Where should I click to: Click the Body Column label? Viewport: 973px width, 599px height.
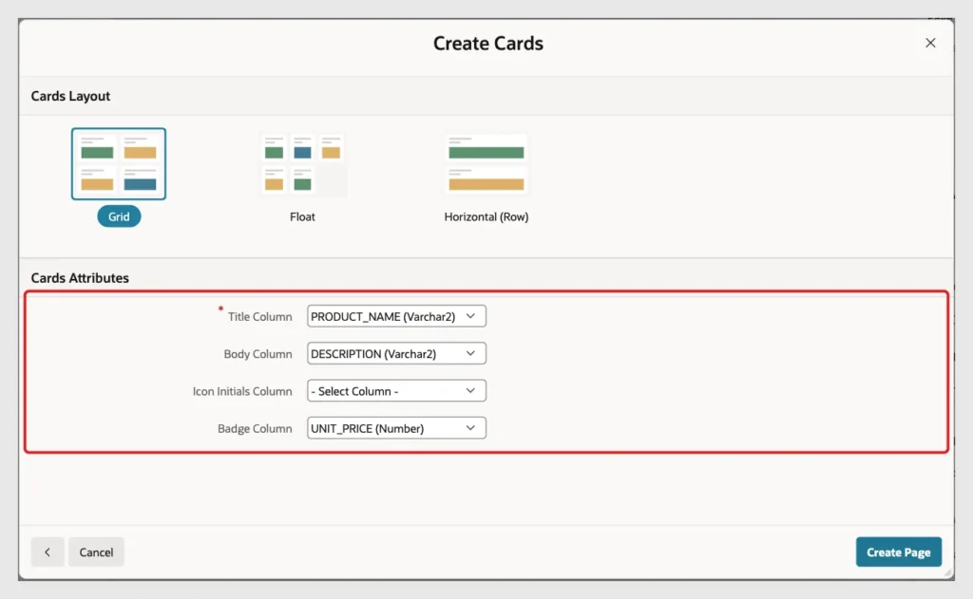tap(258, 354)
